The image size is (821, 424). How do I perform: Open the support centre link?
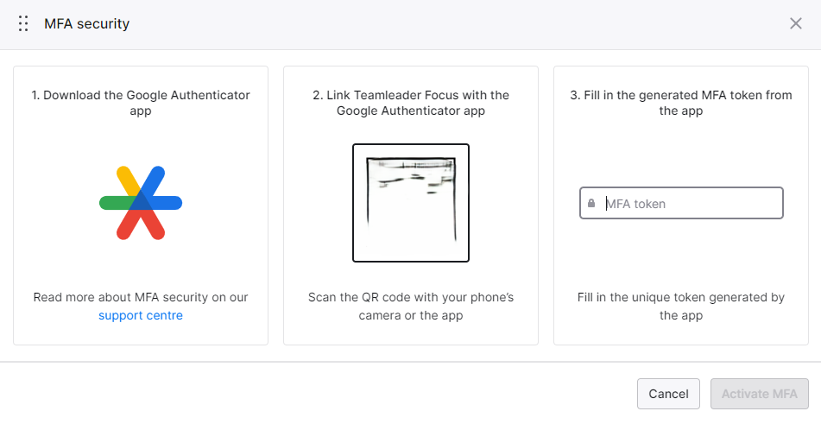point(141,316)
